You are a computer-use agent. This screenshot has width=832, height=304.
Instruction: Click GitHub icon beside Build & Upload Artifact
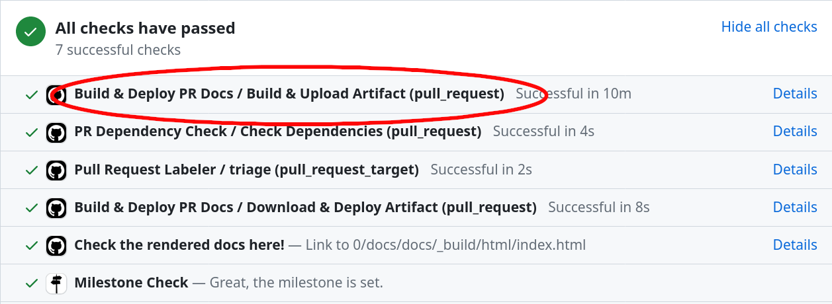56,95
